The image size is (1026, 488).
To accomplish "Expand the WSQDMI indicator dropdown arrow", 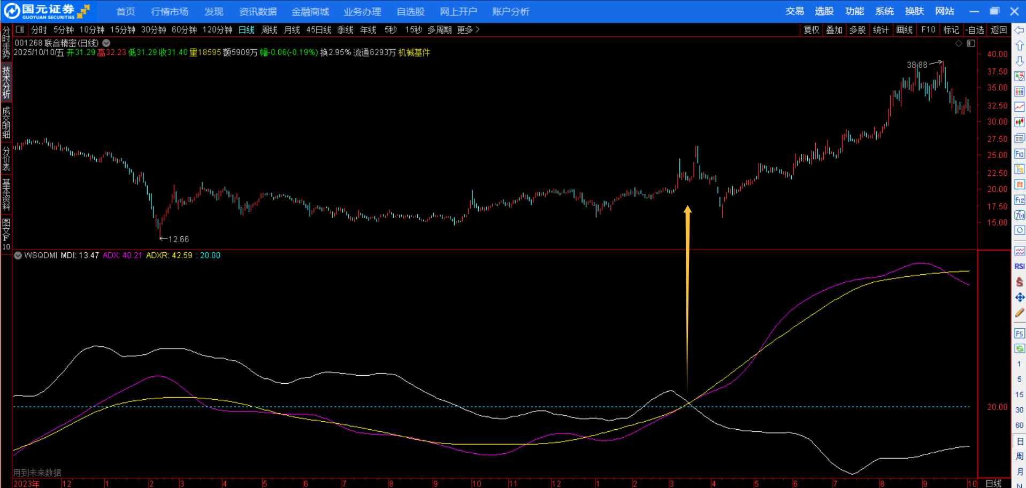I will (18, 255).
